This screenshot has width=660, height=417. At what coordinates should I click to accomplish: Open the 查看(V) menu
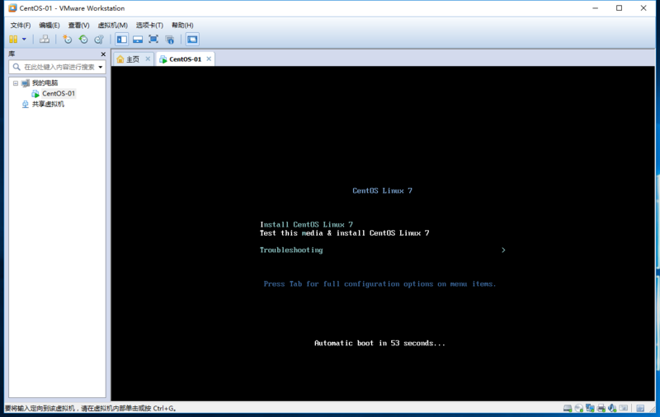(x=78, y=26)
